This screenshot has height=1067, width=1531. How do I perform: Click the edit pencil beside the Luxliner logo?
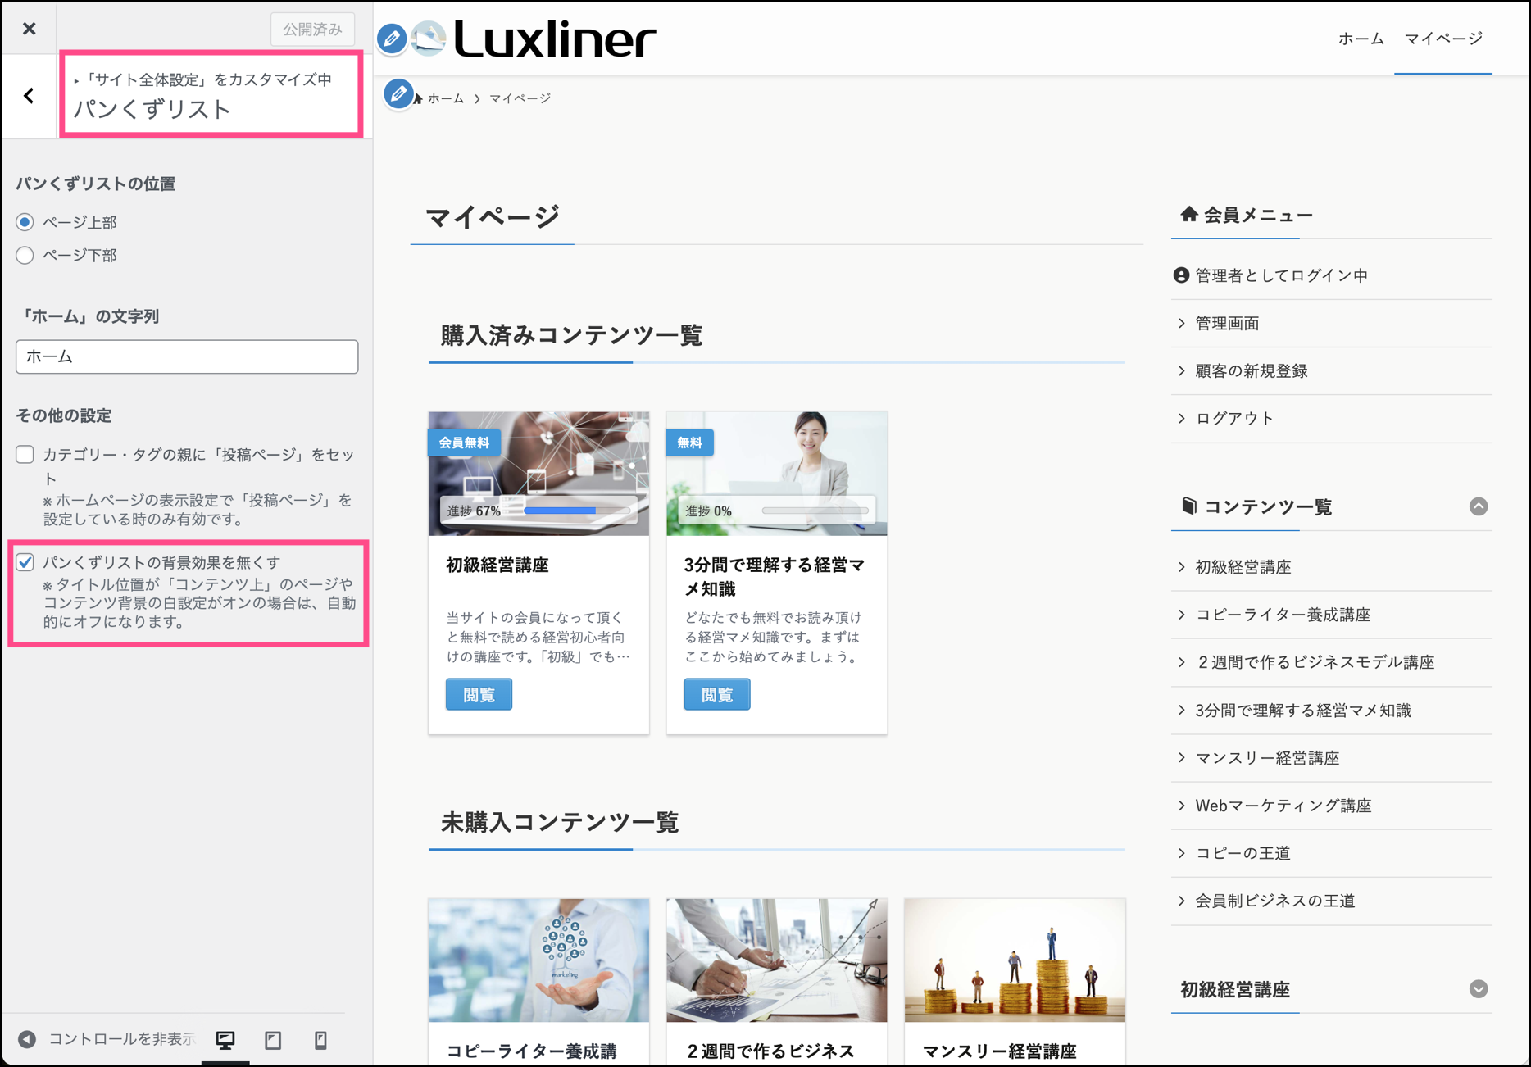coord(392,39)
